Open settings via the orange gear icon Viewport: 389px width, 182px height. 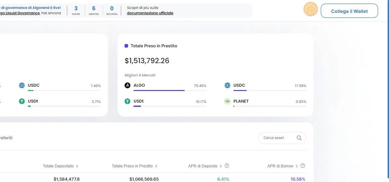coord(310,10)
